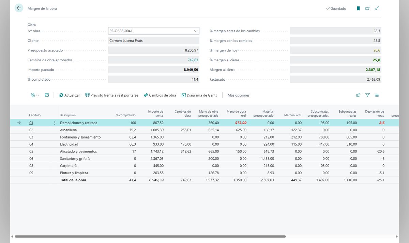
Task: Show Más opciones menu
Action: coord(239,95)
